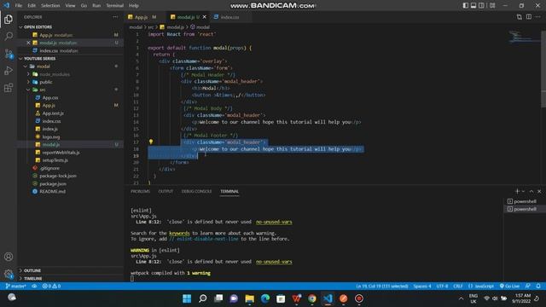The width and height of the screenshot is (546, 307).
Task: Open the File menu
Action: tap(19, 6)
